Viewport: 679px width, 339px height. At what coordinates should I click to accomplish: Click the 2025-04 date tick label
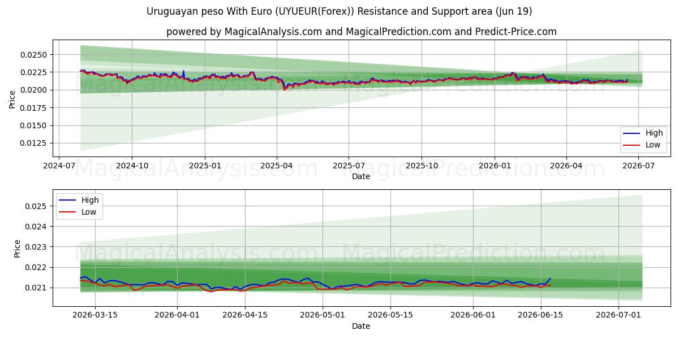(x=277, y=166)
